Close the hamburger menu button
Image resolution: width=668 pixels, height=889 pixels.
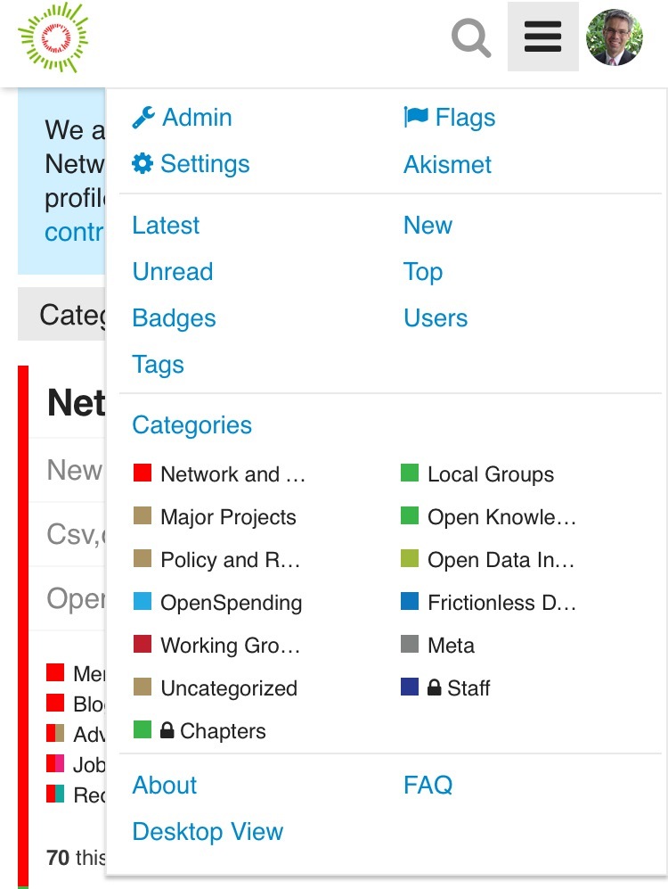(x=542, y=37)
